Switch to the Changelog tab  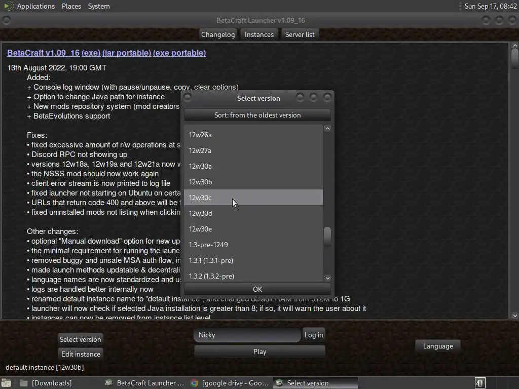pyautogui.click(x=218, y=35)
